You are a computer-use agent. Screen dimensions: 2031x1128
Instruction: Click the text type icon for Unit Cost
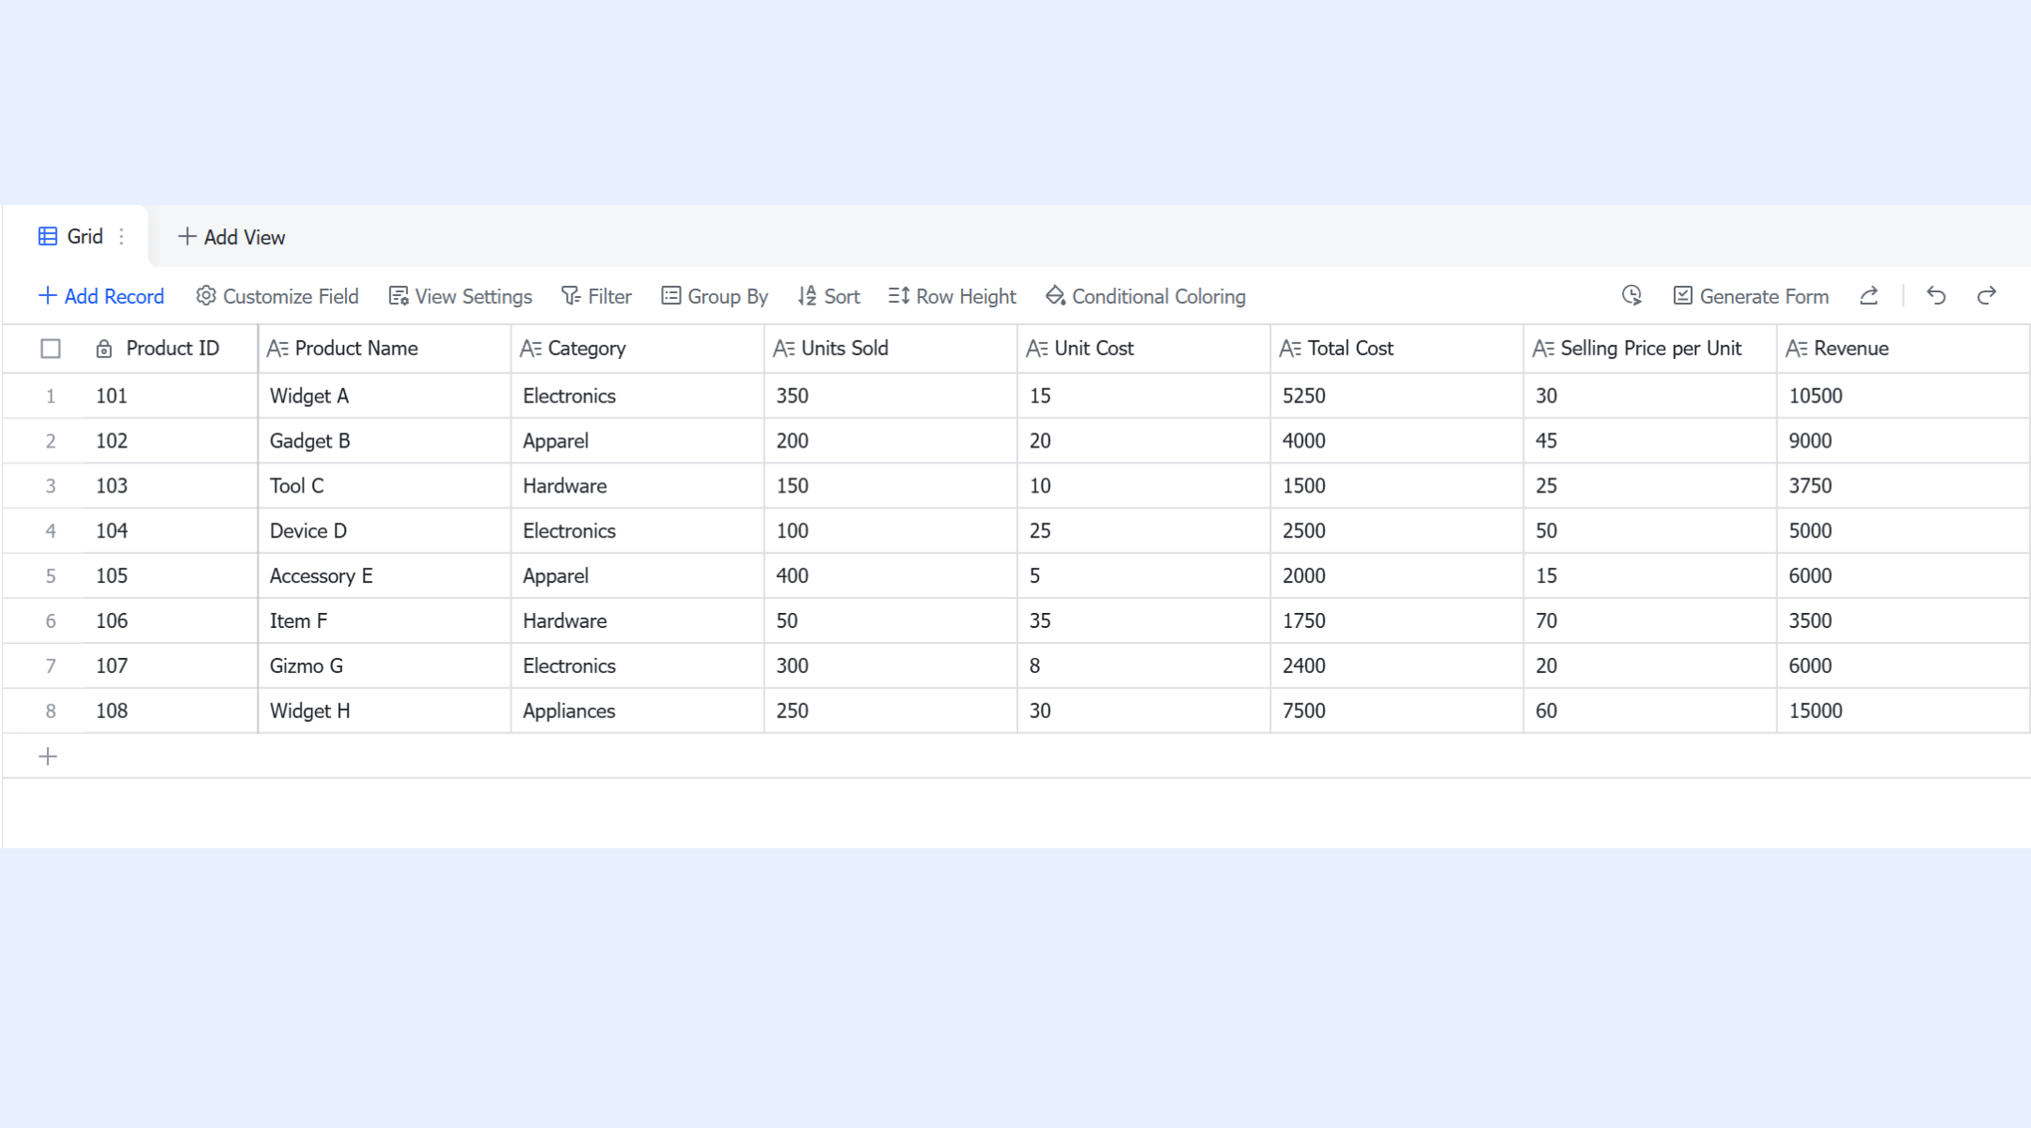coord(1037,349)
